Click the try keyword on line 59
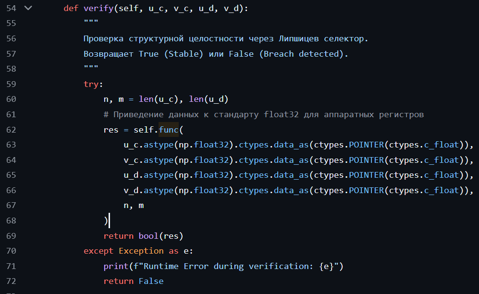Screen dimensions: 479x294 tap(91, 84)
